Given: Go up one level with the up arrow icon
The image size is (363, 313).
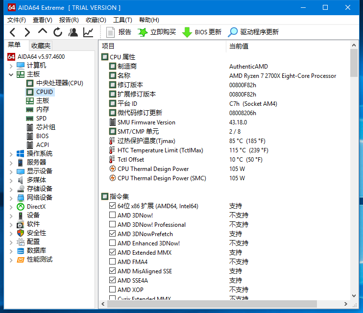Looking at the screenshot, I should point(43,31).
